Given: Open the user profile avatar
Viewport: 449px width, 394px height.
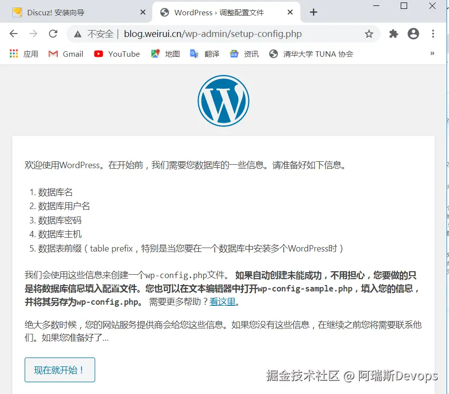Looking at the screenshot, I should click(x=413, y=34).
